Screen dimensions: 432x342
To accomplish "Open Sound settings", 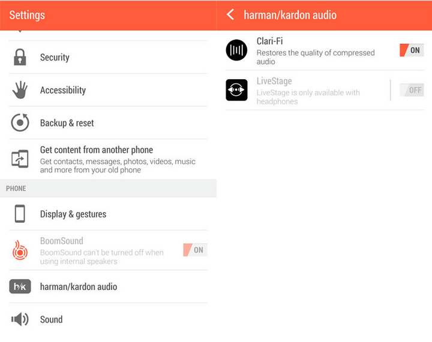I will (108, 319).
